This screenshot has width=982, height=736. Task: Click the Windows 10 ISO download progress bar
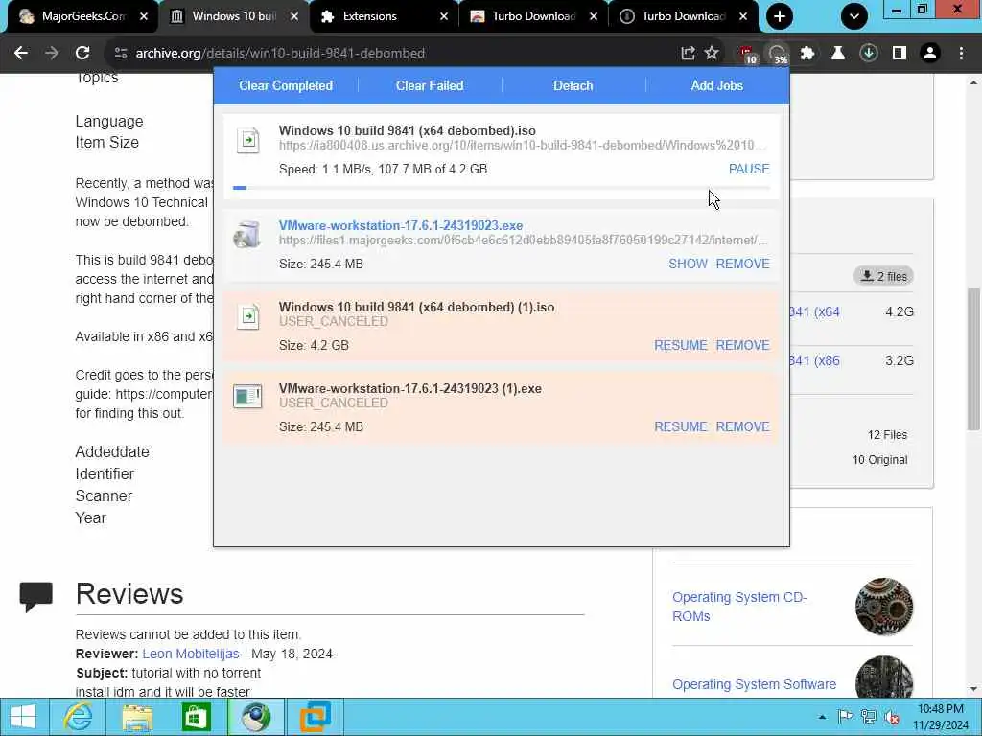coord(501,187)
